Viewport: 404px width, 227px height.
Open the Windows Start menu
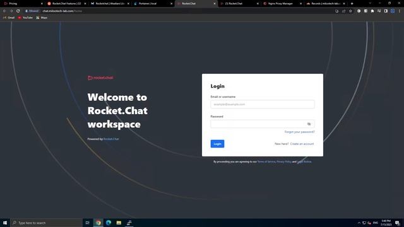point(5,223)
